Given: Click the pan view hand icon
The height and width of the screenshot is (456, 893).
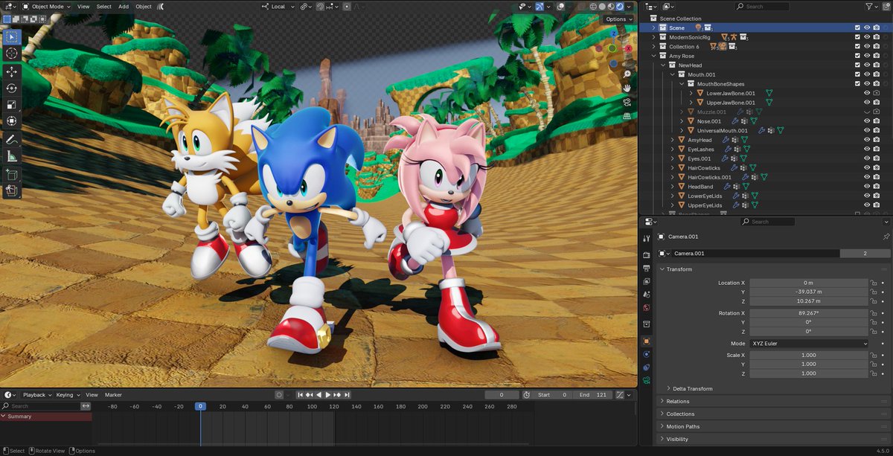Looking at the screenshot, I should coord(627,88).
